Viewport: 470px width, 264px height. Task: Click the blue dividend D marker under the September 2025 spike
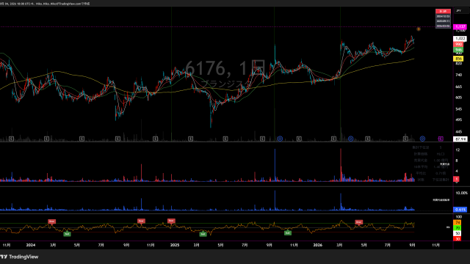[280, 139]
